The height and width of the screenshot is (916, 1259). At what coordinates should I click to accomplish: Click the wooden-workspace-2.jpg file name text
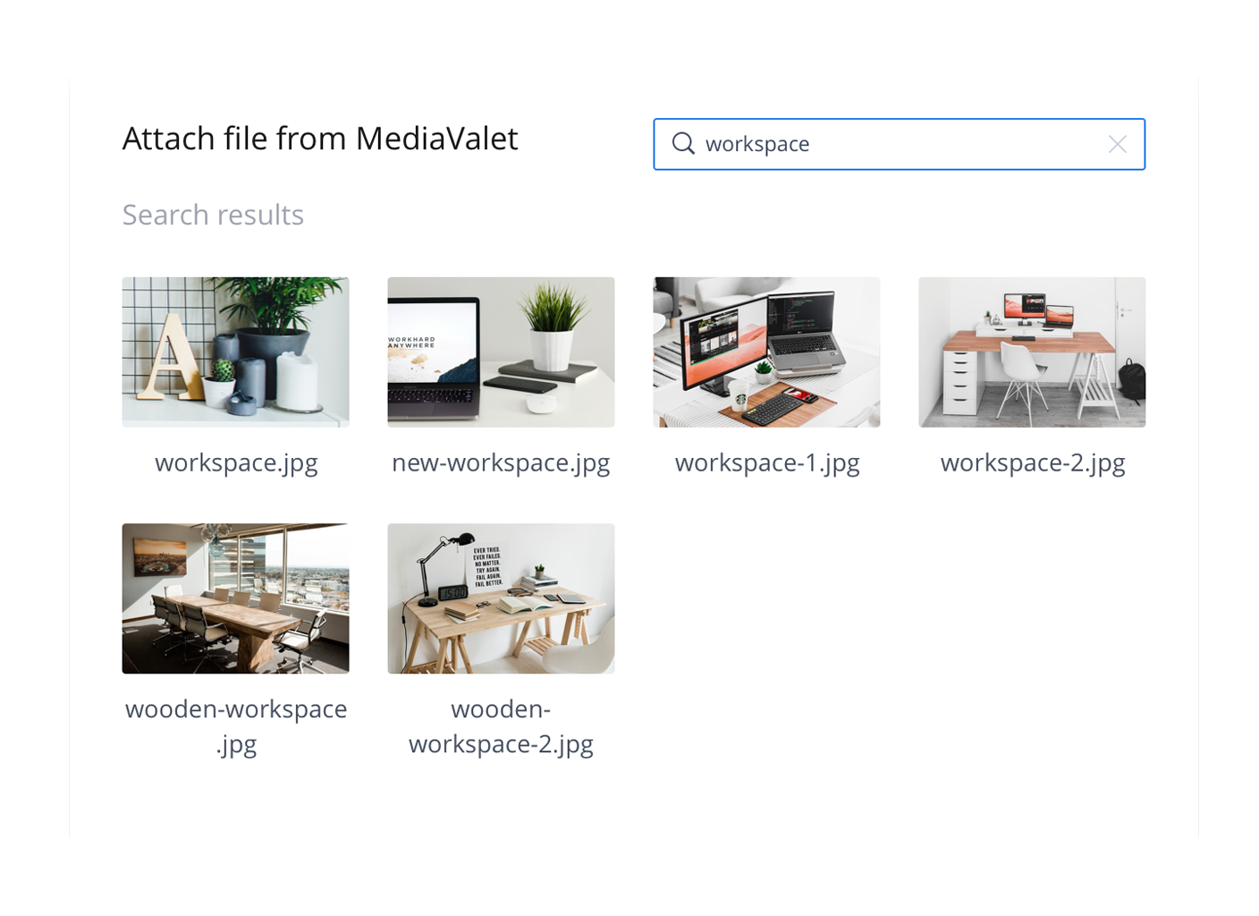click(501, 726)
